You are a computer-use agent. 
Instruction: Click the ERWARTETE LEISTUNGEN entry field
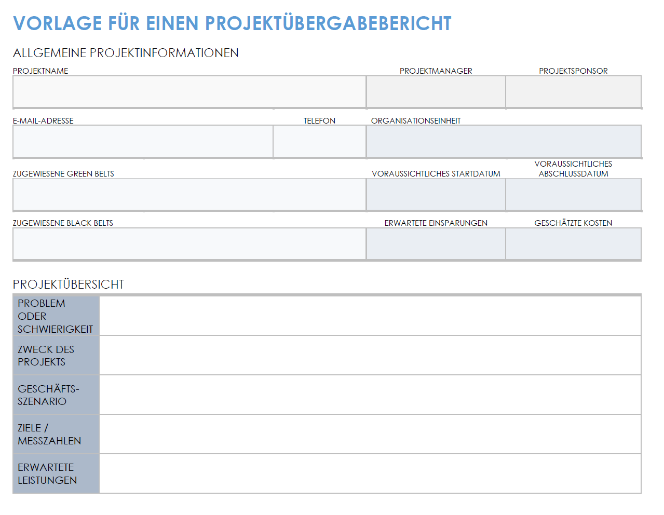point(370,473)
